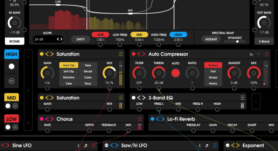Open the 3-Band EQ module menu icon
278x151 pixels.
click(242, 98)
